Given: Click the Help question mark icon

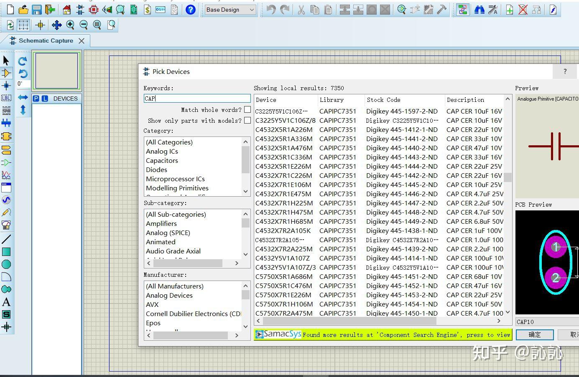Looking at the screenshot, I should (190, 10).
